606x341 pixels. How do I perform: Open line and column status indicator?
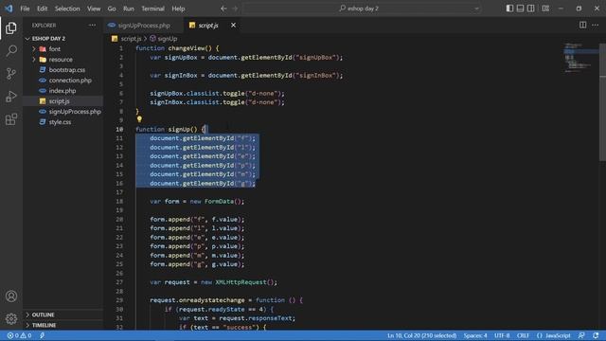[x=421, y=335]
